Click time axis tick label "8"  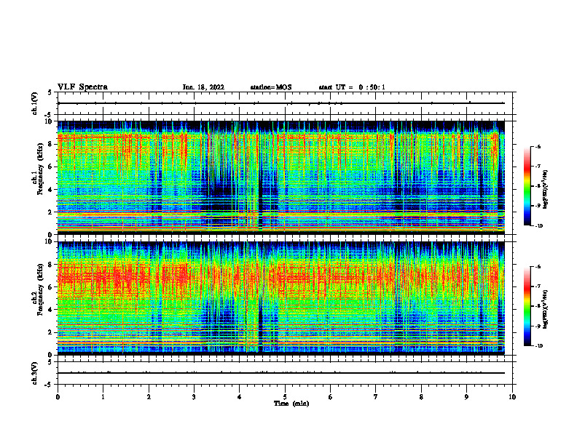[x=421, y=397]
